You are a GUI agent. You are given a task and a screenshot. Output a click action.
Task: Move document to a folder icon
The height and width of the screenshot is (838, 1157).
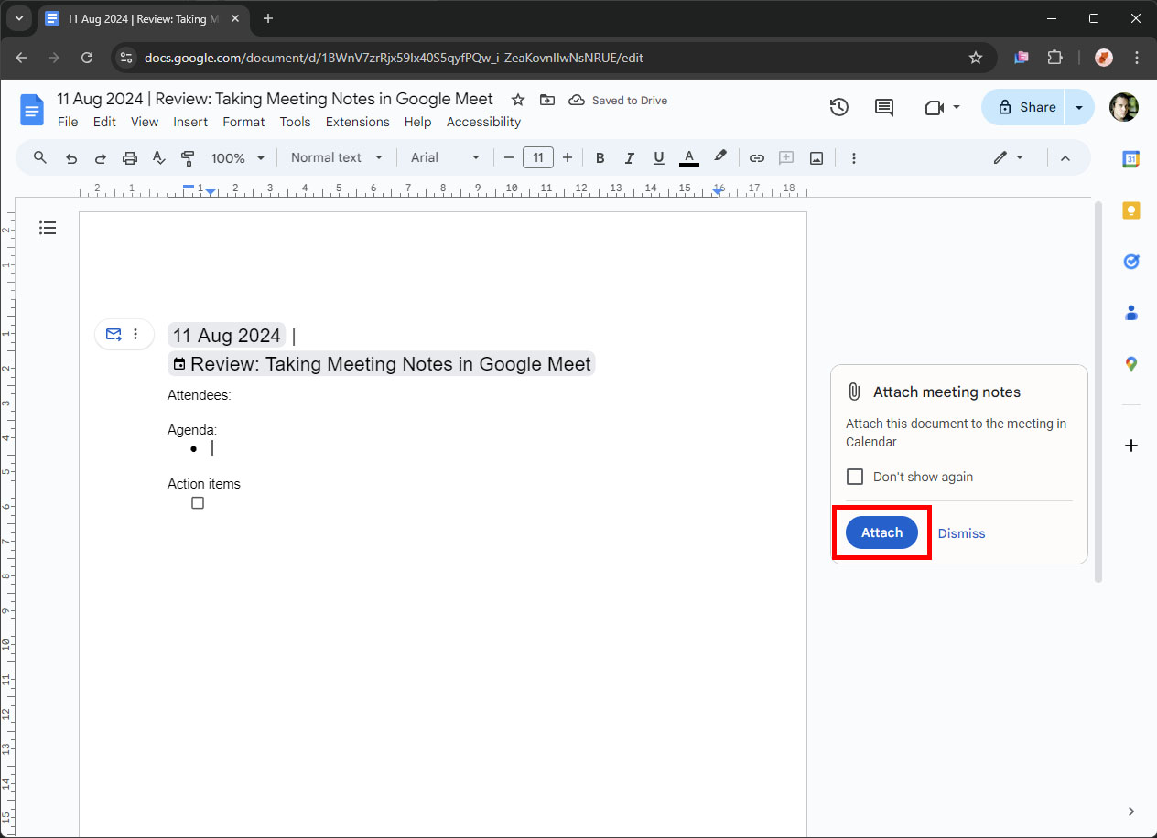547,100
